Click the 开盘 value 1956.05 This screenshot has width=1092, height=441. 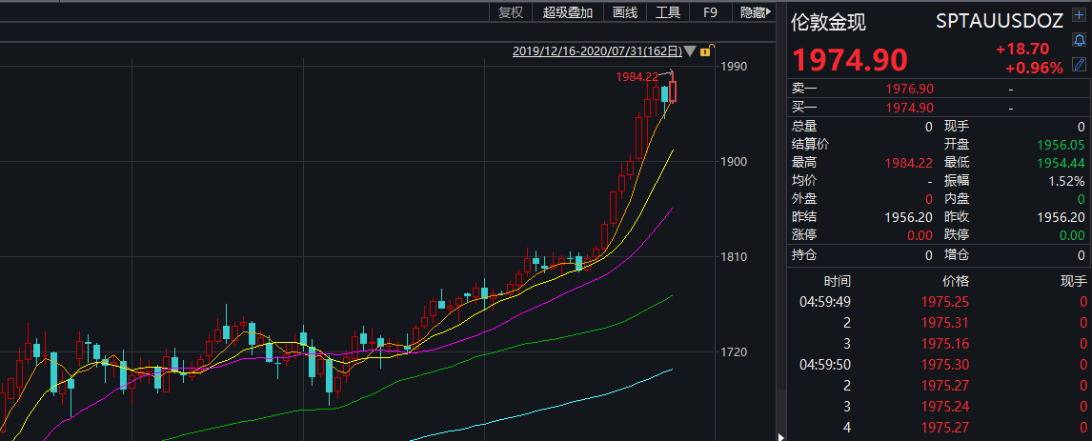pyautogui.click(x=1061, y=145)
